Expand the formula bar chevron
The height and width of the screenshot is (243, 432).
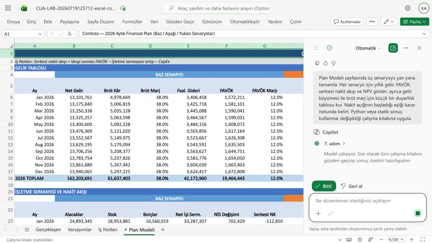pyautogui.click(x=424, y=34)
